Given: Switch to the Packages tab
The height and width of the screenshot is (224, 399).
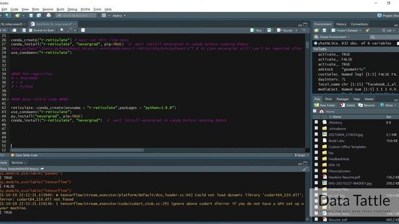Looking at the screenshot, I should (342, 99).
